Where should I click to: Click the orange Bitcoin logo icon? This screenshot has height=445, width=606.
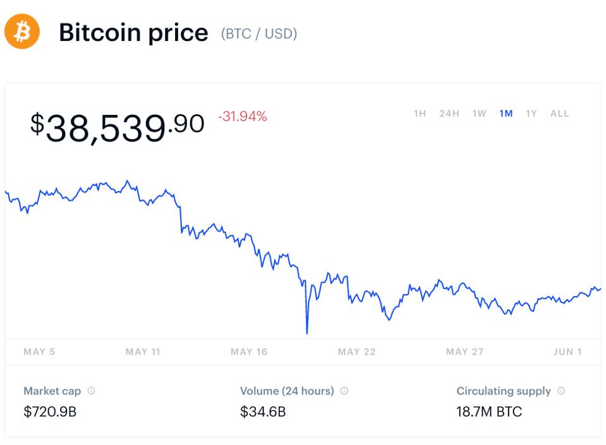coord(22,32)
